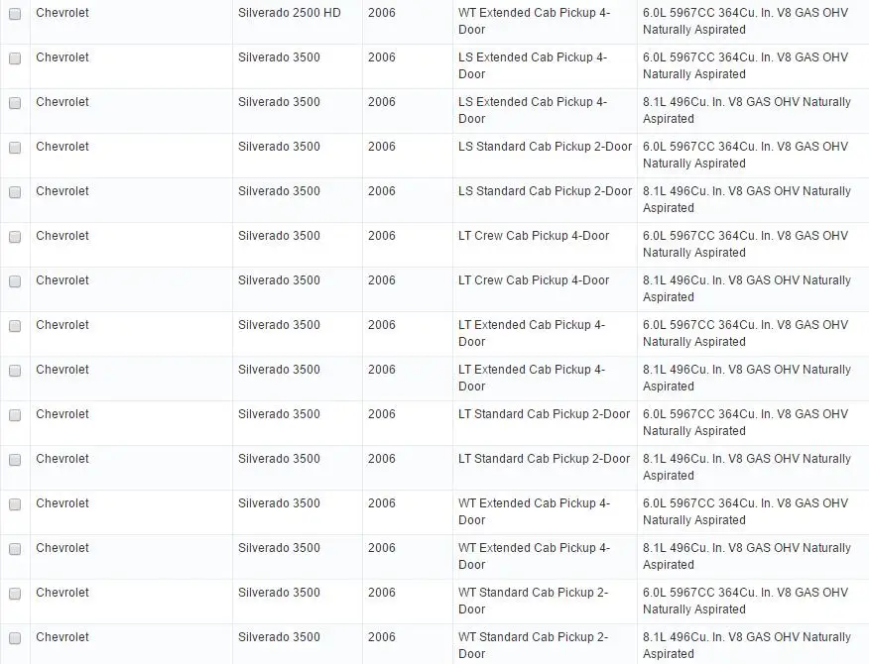Click 'WT Standard Cab Pickup 2-Door' in the 8.1L row

[533, 645]
